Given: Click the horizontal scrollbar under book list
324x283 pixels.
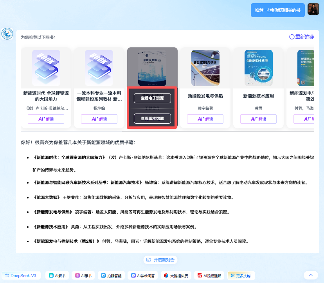Looking at the screenshot, I should pos(157,132).
